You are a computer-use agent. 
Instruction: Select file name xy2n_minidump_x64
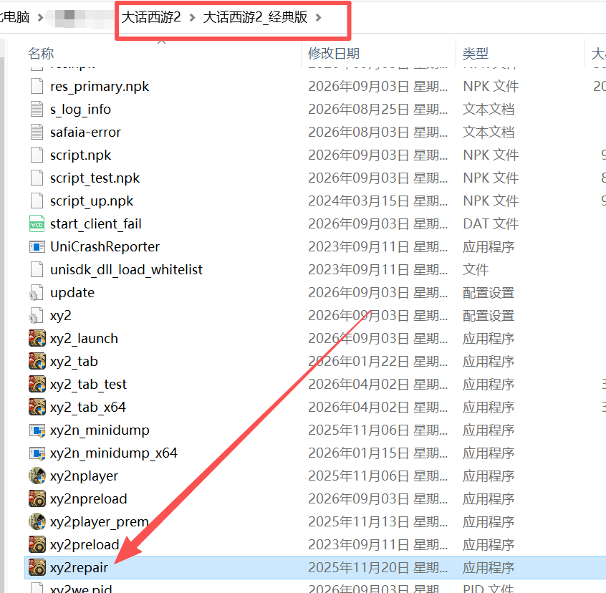point(114,453)
